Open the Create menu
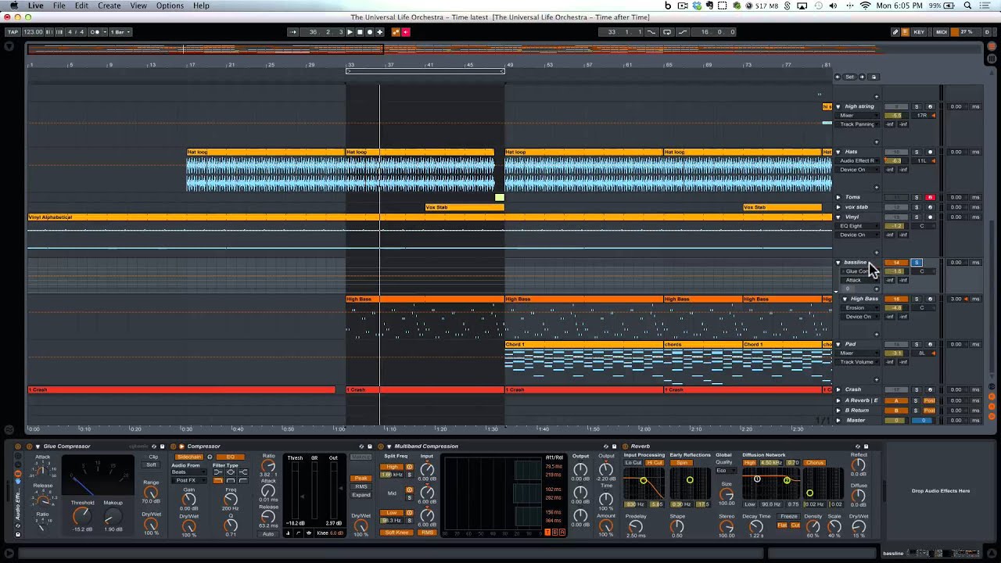The width and height of the screenshot is (1001, 563). [x=109, y=5]
